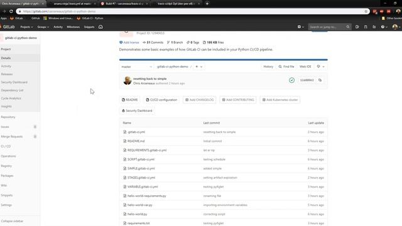Select Details in the sidebar

(x=20, y=58)
